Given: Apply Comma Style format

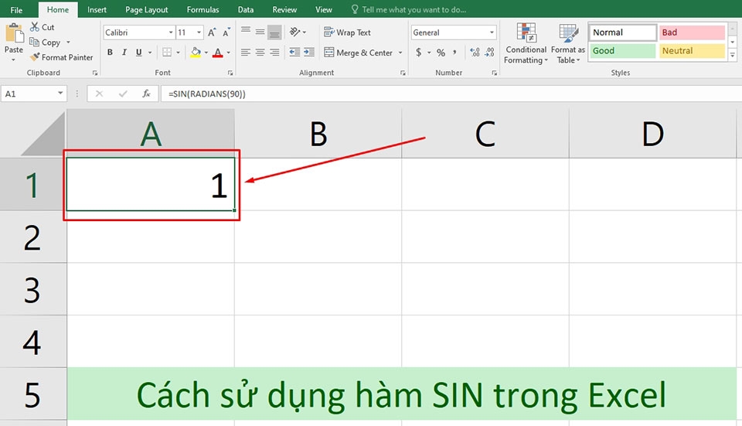Looking at the screenshot, I should click(x=454, y=52).
